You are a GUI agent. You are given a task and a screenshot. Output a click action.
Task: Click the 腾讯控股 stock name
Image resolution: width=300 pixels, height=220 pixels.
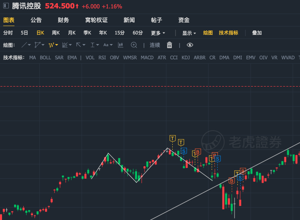(27, 6)
